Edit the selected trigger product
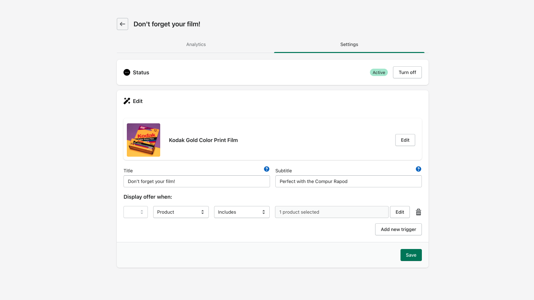This screenshot has width=534, height=300. (400, 212)
